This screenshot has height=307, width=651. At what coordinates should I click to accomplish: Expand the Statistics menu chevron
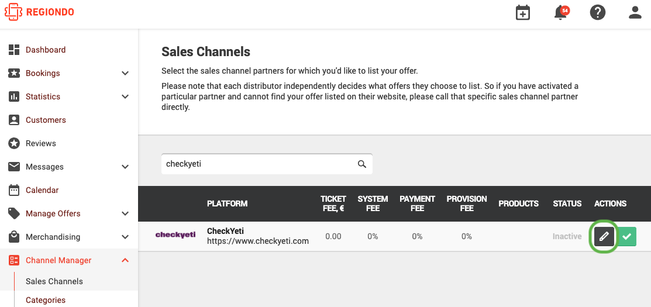(125, 96)
